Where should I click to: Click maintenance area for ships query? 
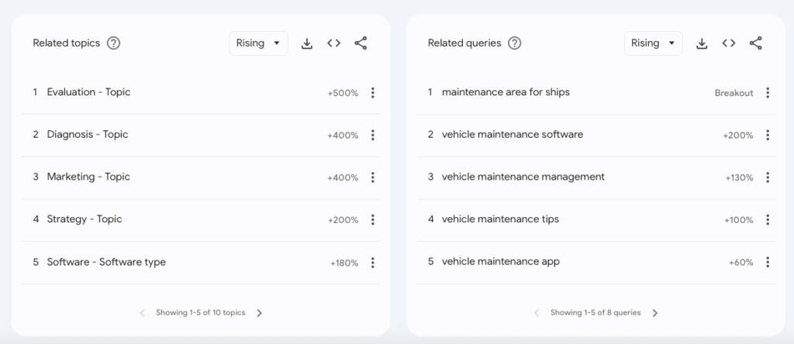click(x=506, y=92)
